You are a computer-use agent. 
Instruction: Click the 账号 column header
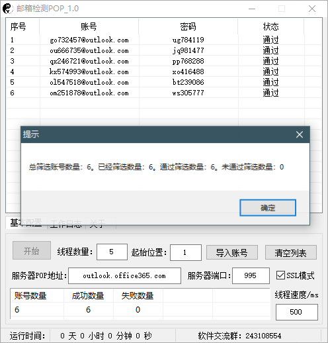point(89,26)
